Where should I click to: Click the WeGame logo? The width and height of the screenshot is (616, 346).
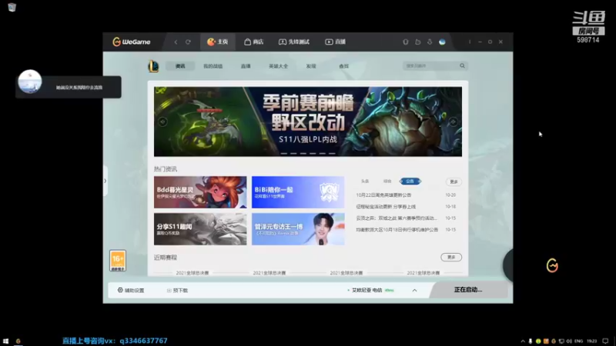click(x=131, y=42)
